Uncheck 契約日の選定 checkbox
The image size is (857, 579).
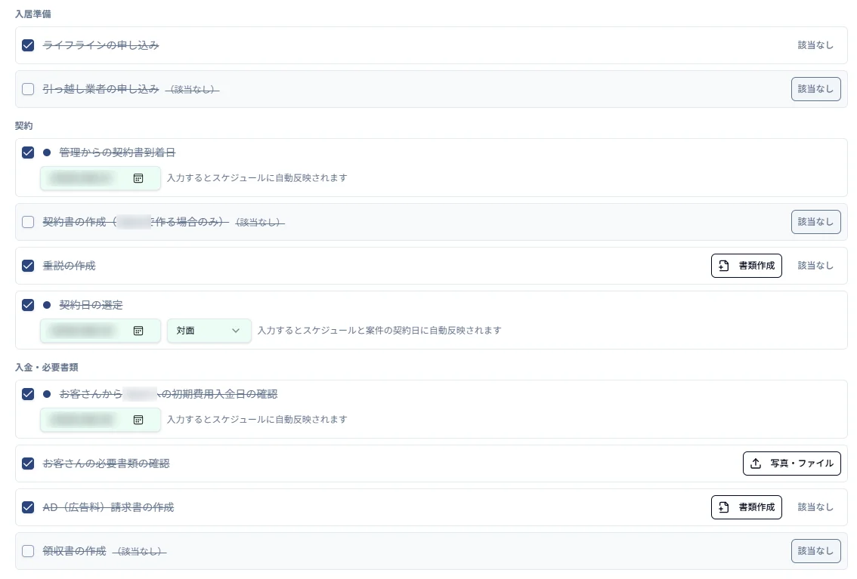point(28,305)
